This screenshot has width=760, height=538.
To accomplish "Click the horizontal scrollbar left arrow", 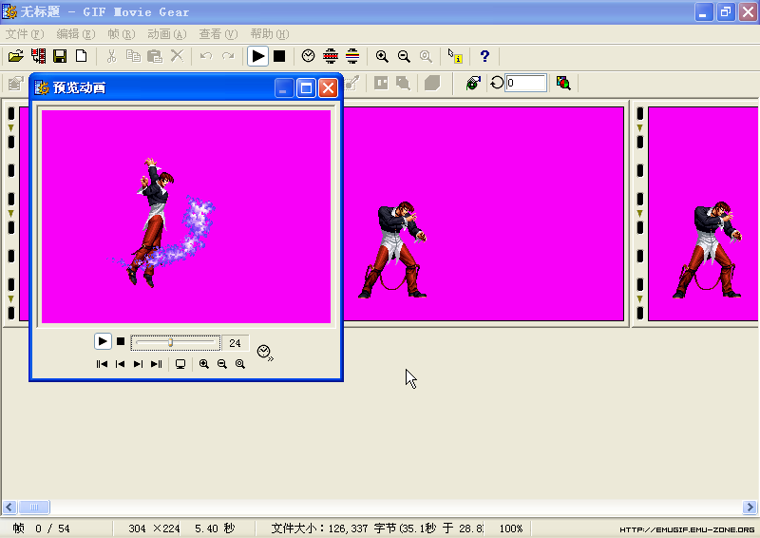I will (9, 508).
